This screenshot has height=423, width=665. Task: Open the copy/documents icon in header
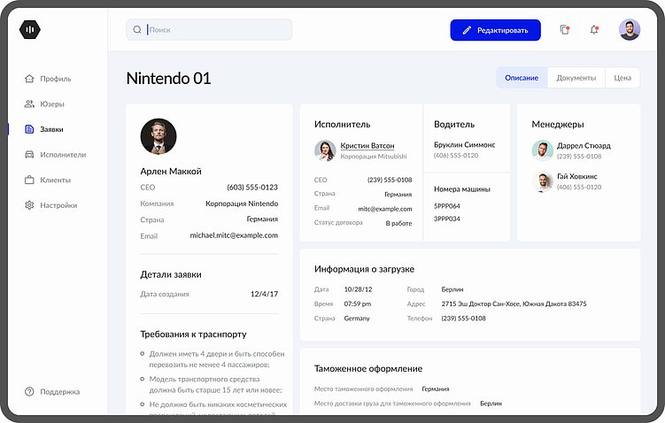tap(564, 30)
